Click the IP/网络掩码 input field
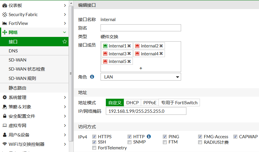259x152 pixels. pyautogui.click(x=146, y=111)
